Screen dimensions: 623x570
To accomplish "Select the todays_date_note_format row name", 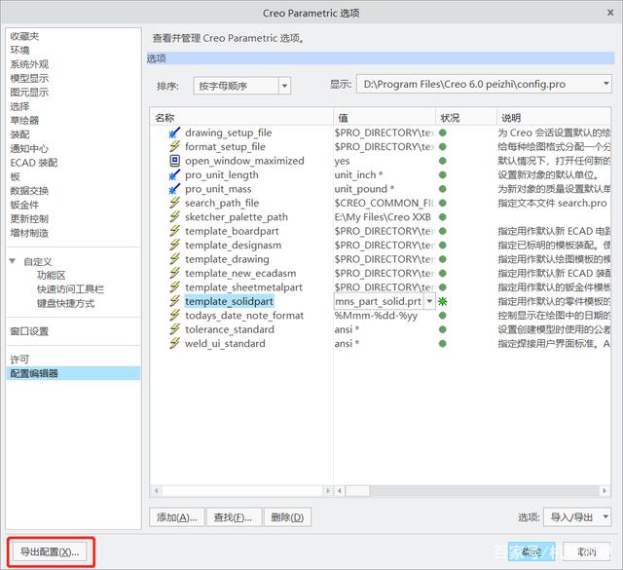I will tap(244, 316).
